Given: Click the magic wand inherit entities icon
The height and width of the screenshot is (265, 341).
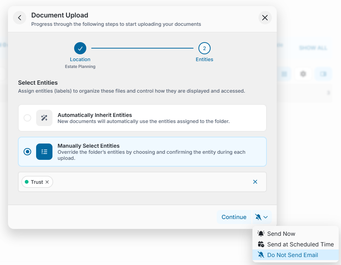Looking at the screenshot, I should [x=44, y=118].
